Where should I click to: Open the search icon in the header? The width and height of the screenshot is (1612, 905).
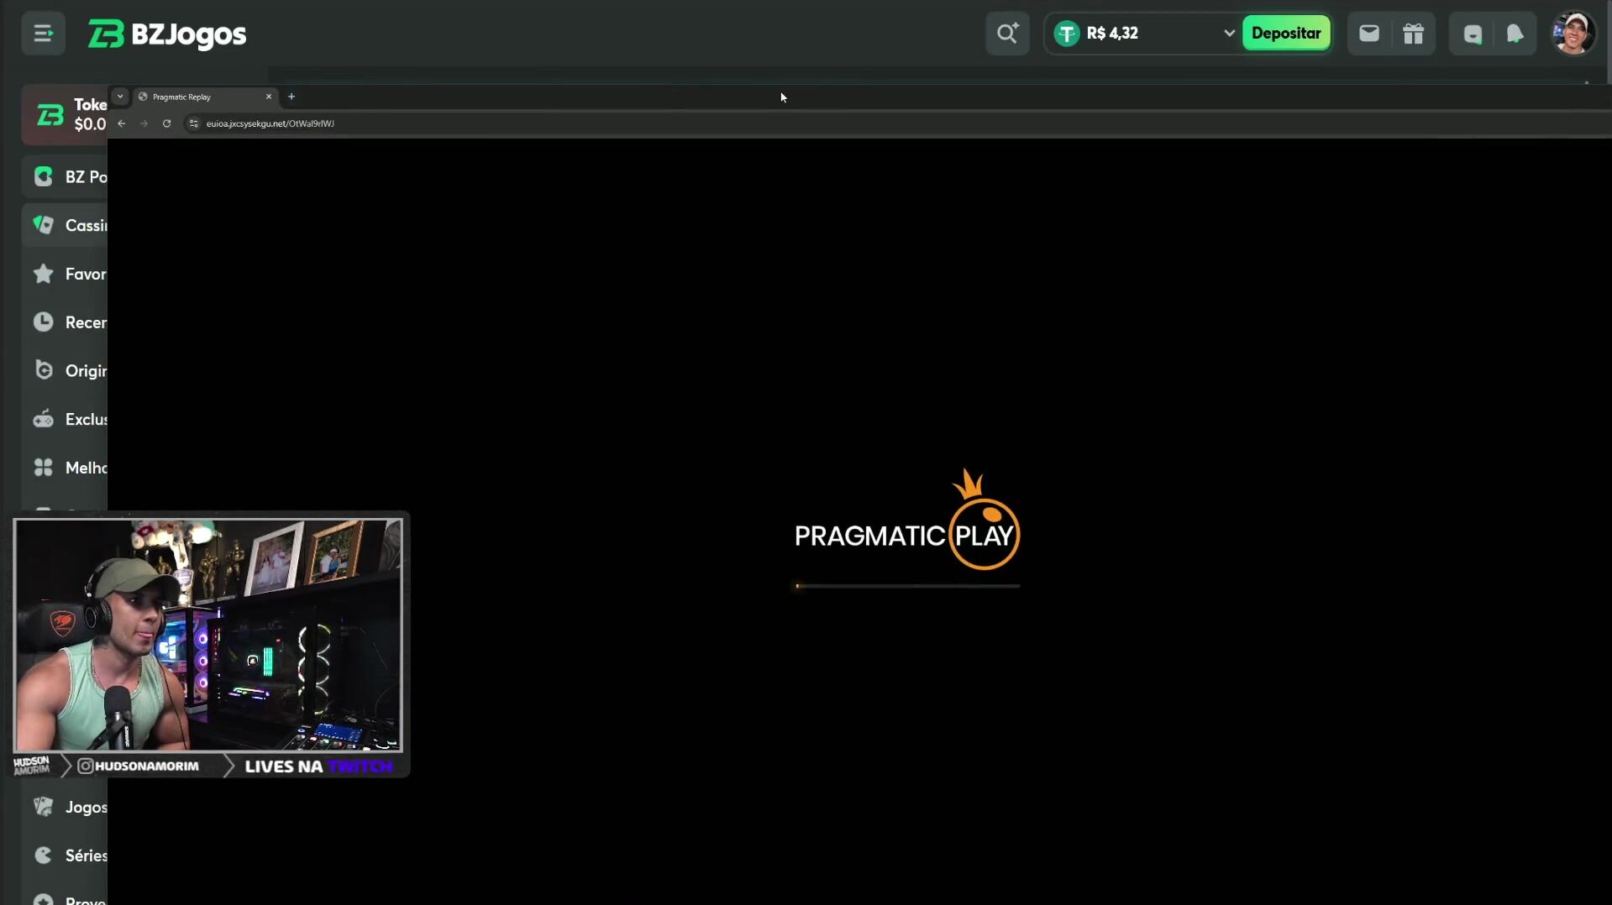[1007, 34]
